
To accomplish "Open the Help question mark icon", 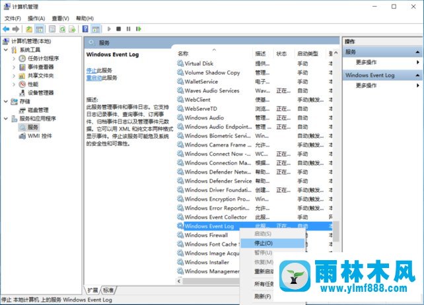I will [x=85, y=29].
